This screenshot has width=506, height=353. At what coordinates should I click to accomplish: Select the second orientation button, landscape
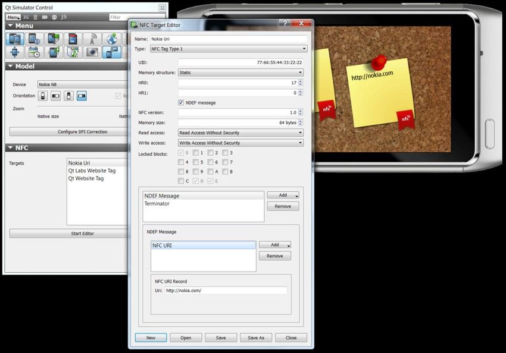point(56,96)
